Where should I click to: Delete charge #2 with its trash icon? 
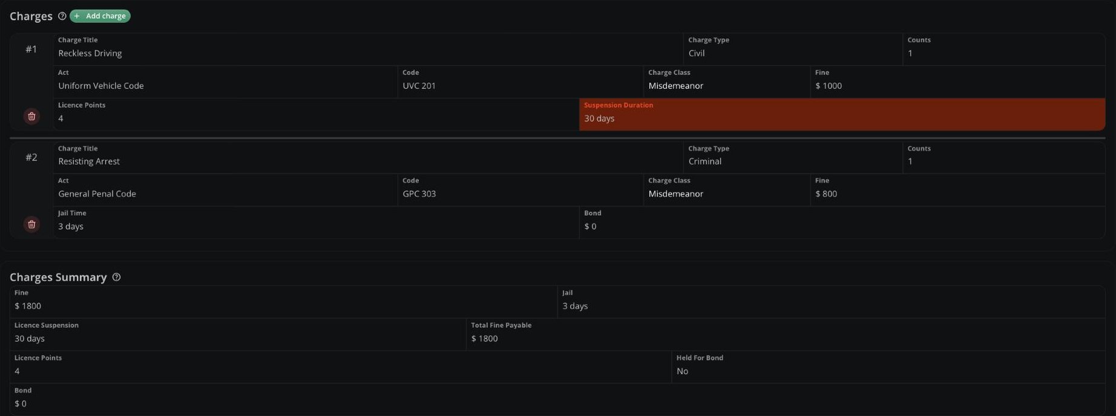pyautogui.click(x=31, y=224)
